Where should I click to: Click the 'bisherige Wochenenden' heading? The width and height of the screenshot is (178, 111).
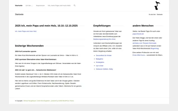click(29, 46)
